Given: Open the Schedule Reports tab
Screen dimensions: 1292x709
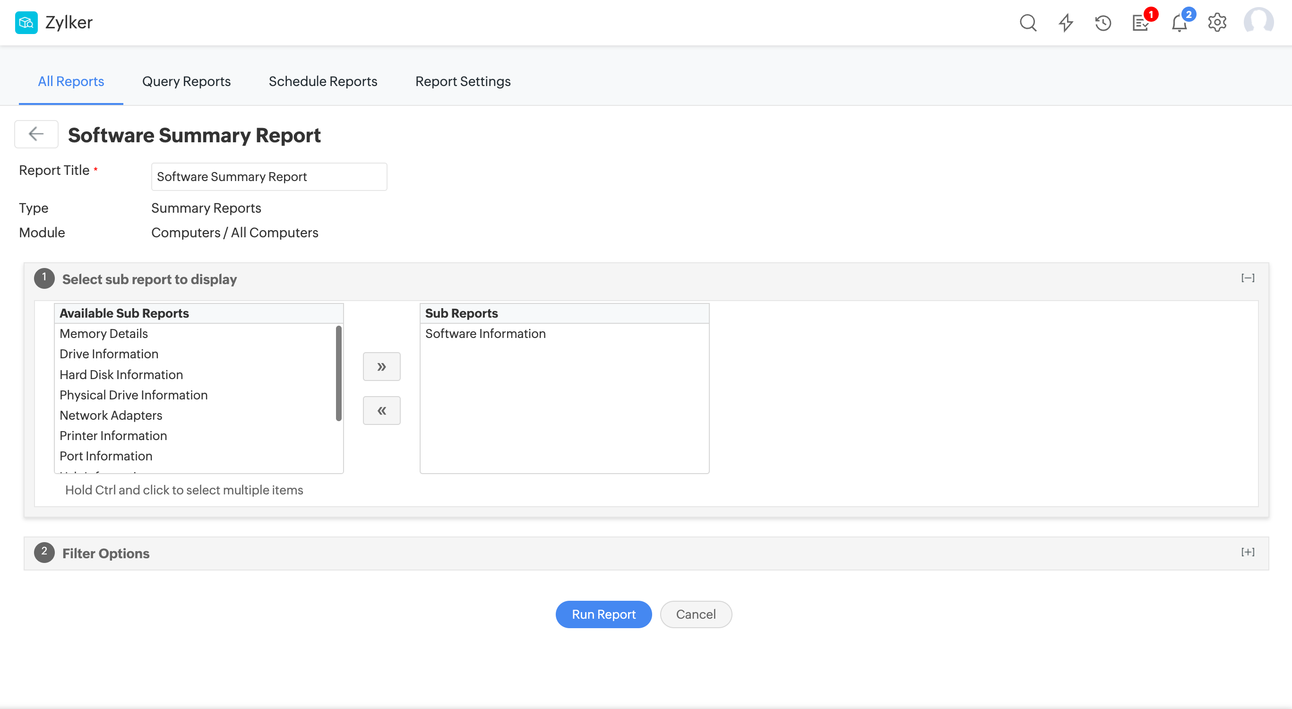Looking at the screenshot, I should [x=322, y=81].
